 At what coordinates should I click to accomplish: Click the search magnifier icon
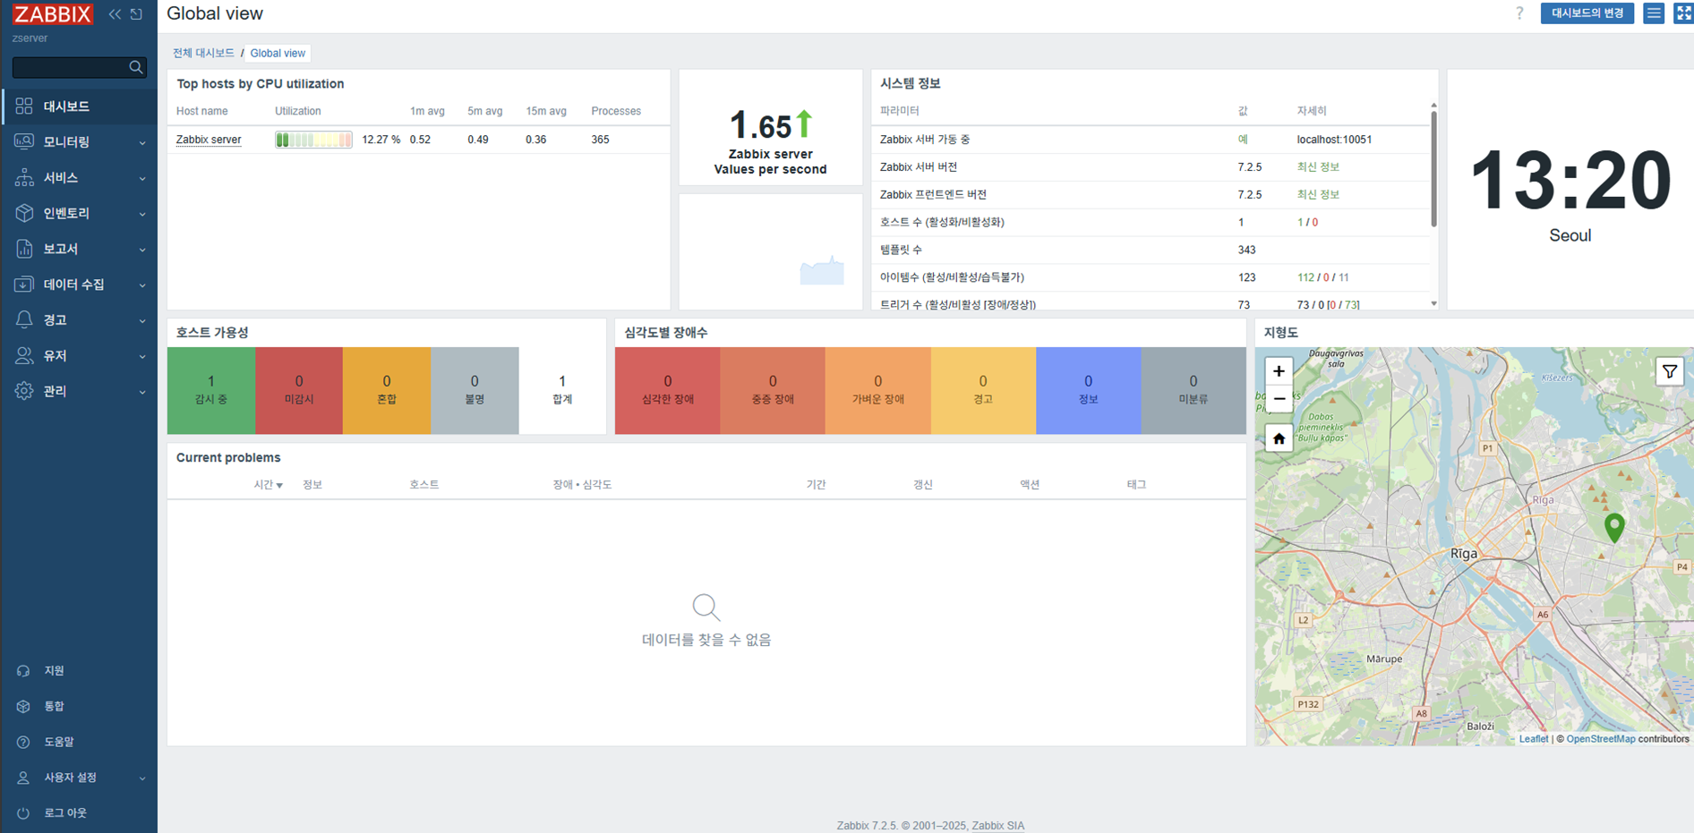click(136, 67)
